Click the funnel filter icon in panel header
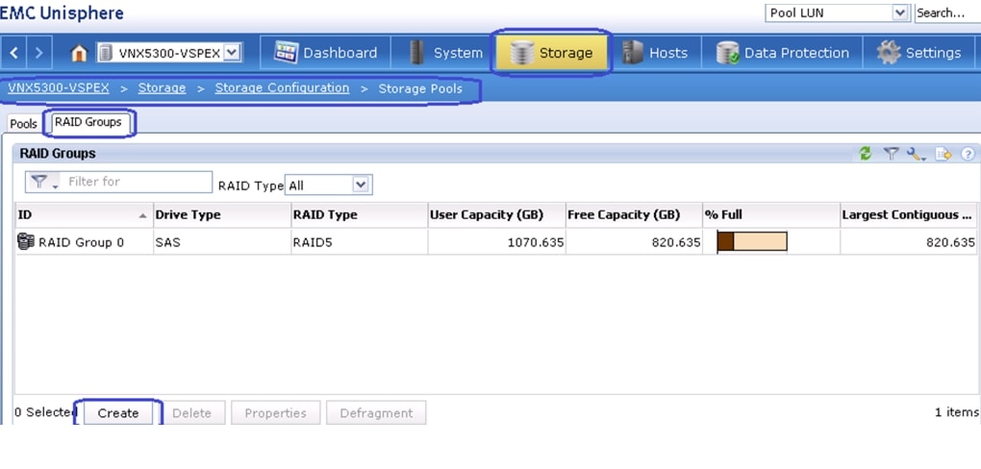Image resolution: width=981 pixels, height=469 pixels. click(x=891, y=153)
